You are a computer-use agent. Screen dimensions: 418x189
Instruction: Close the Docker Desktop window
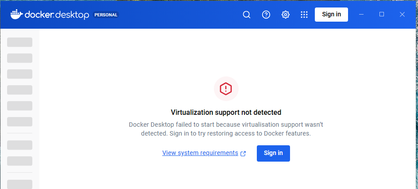(402, 15)
